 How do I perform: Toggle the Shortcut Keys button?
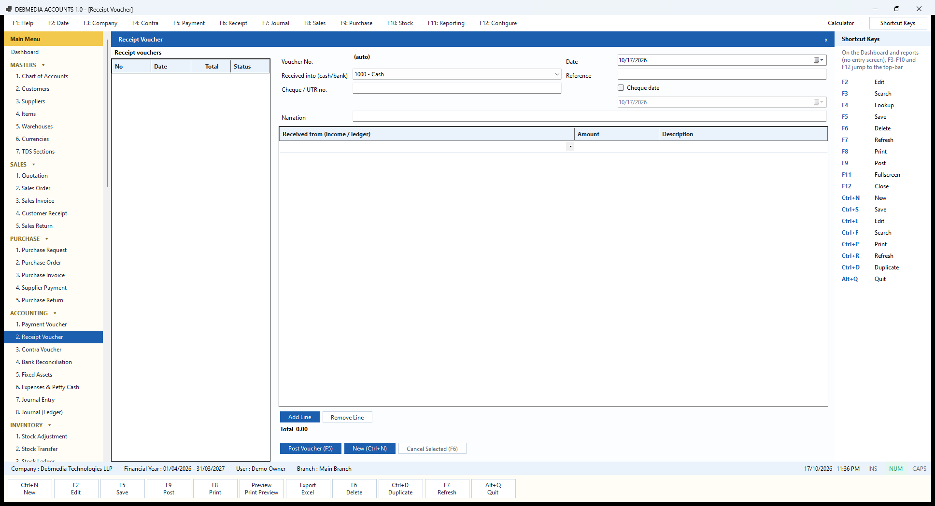point(898,23)
